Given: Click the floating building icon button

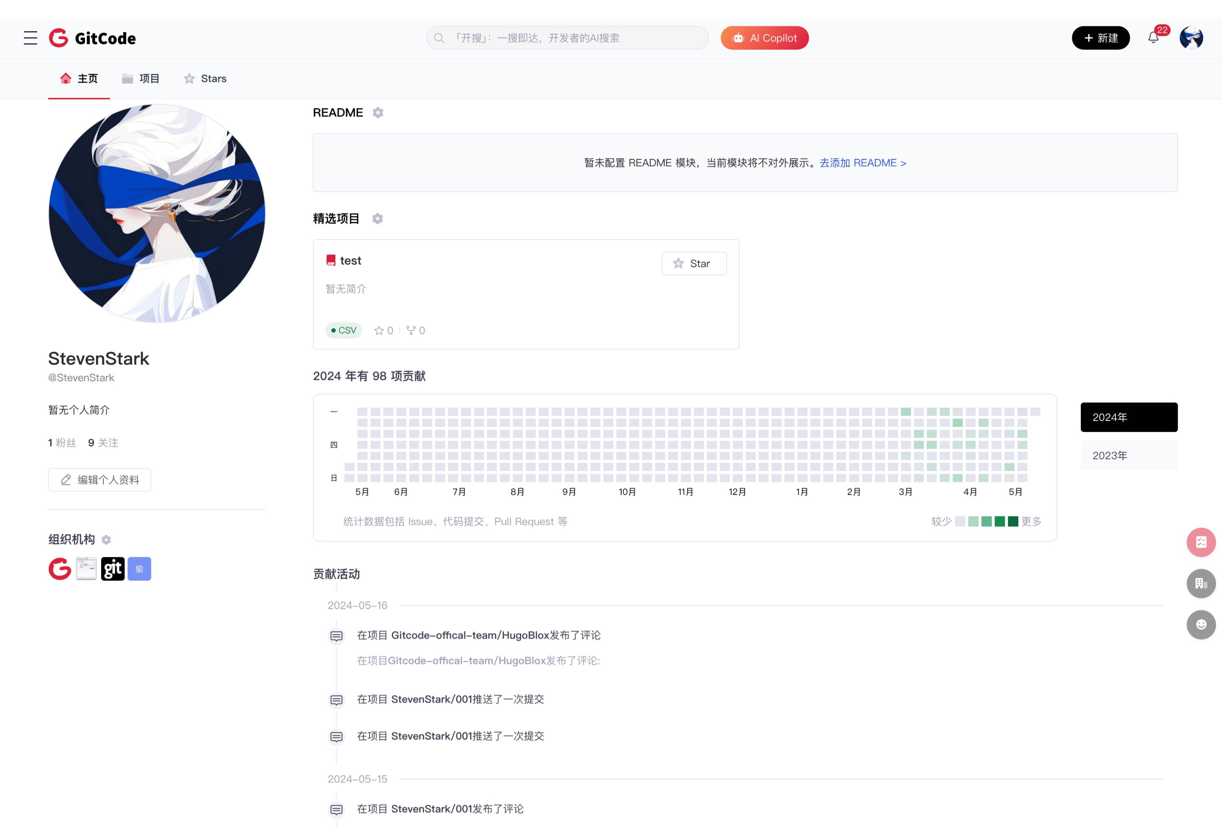Looking at the screenshot, I should (x=1200, y=583).
